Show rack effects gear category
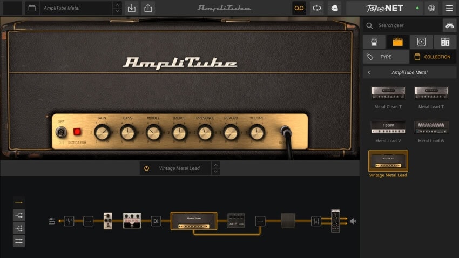The width and height of the screenshot is (459, 258). tap(445, 42)
